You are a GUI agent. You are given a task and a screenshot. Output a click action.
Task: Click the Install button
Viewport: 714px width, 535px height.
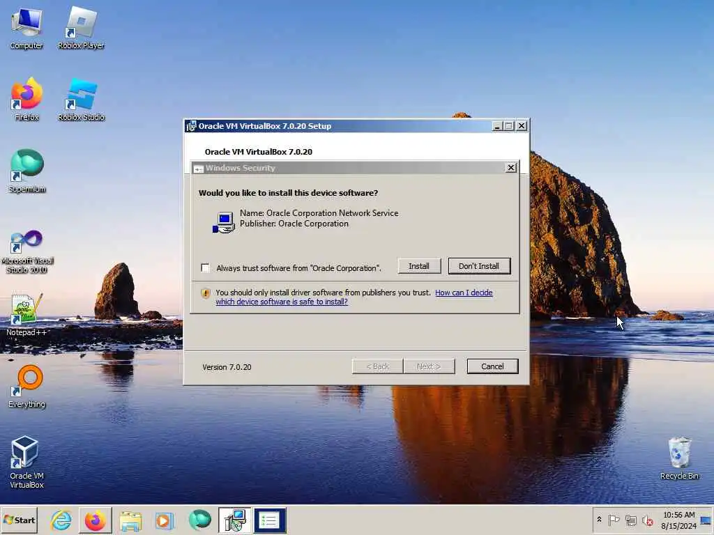coord(419,266)
